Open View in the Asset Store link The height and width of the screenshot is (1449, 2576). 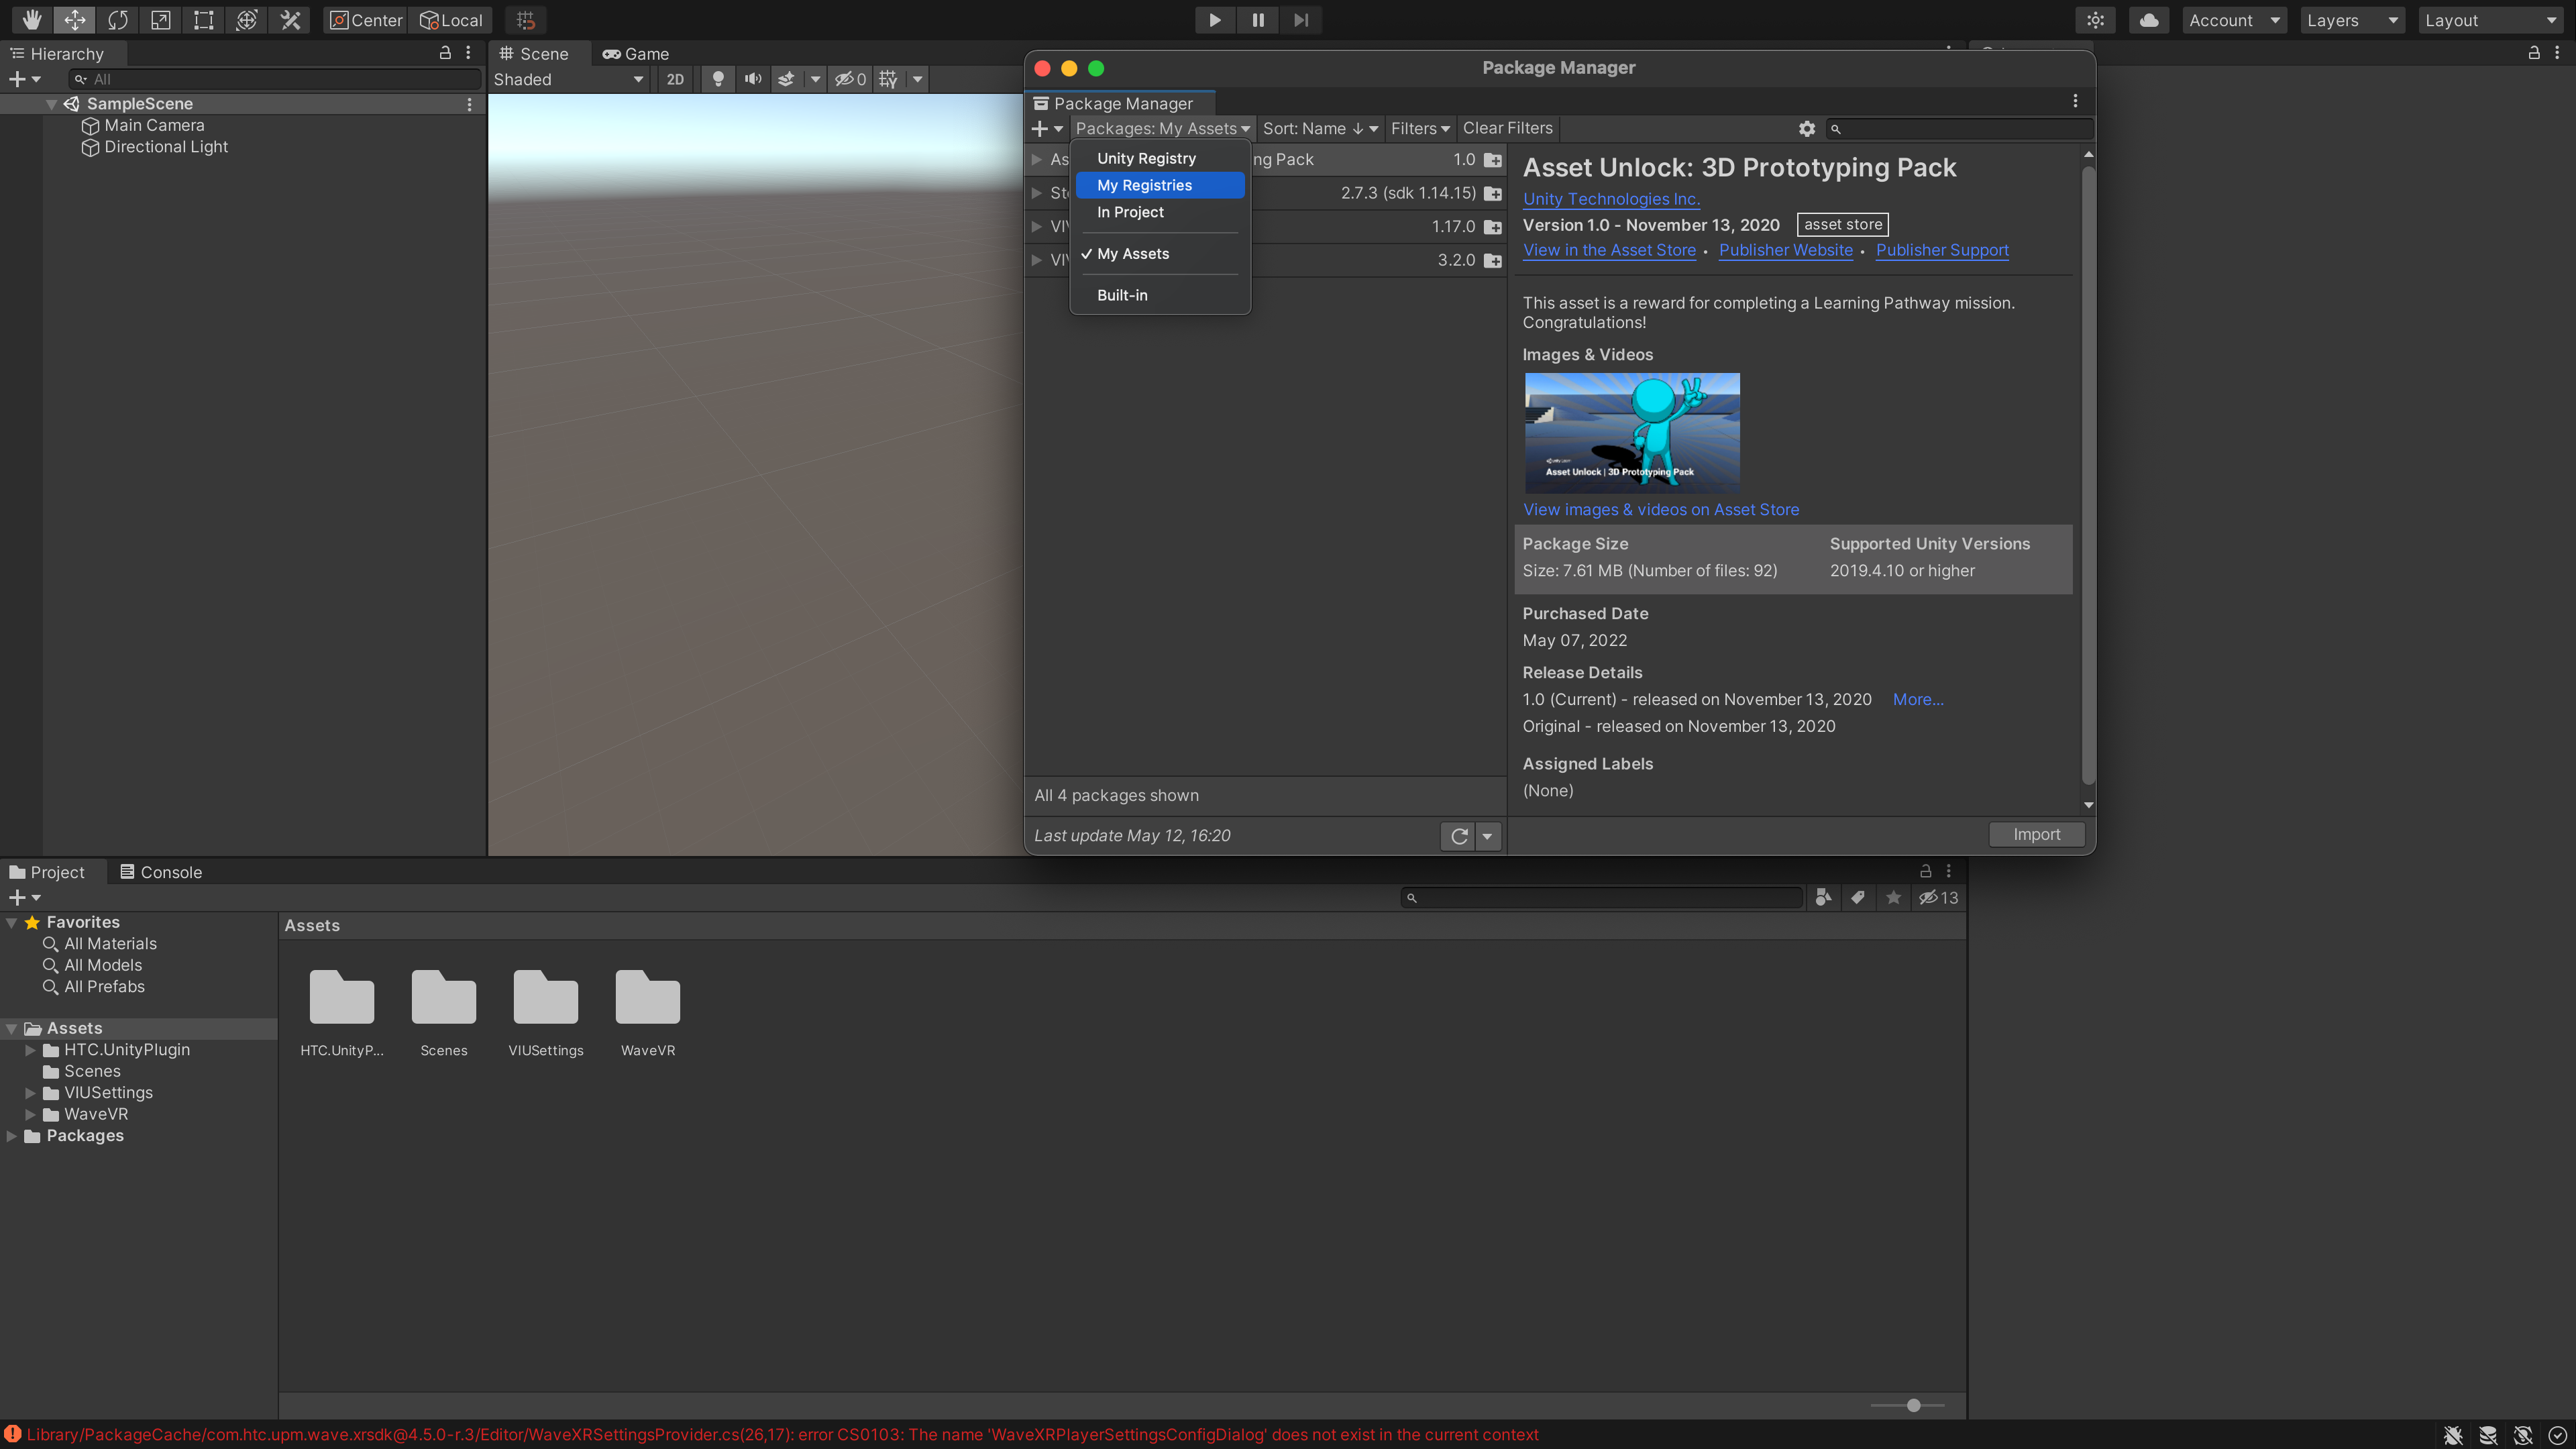point(1608,250)
